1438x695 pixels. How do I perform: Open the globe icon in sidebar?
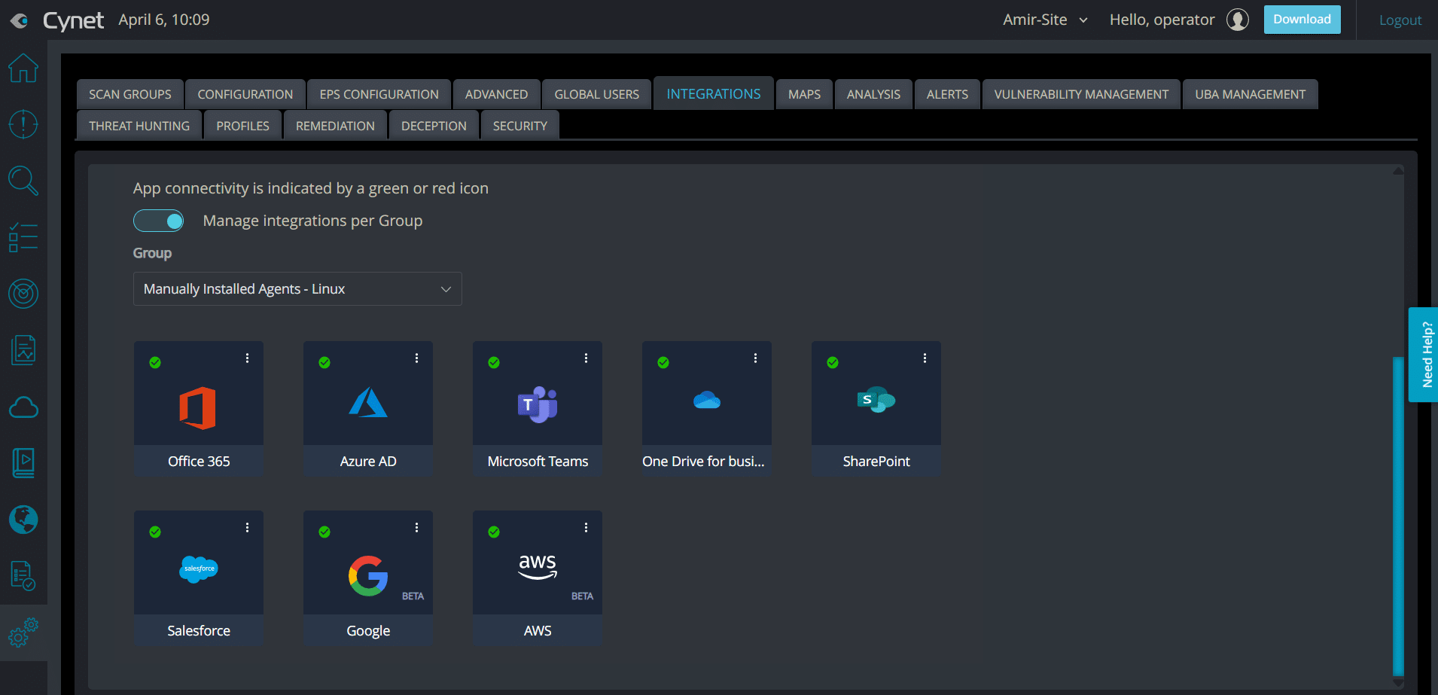[23, 520]
